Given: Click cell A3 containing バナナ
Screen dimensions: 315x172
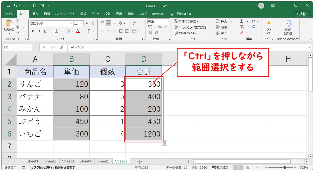Looking at the screenshot, I should coord(35,97).
